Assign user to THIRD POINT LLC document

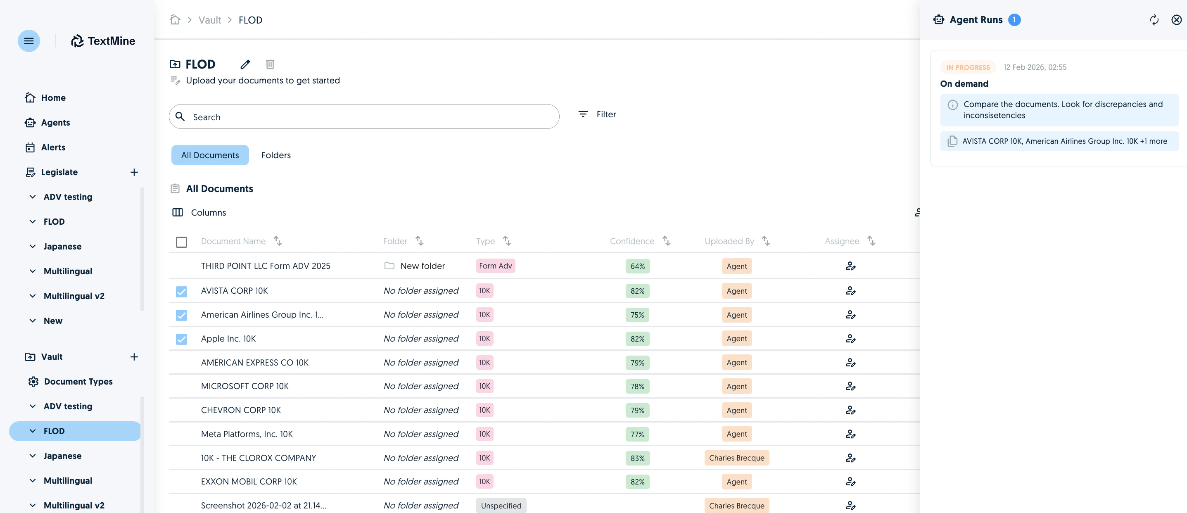(851, 266)
